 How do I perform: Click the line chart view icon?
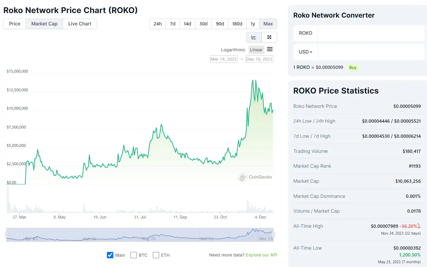click(x=254, y=37)
